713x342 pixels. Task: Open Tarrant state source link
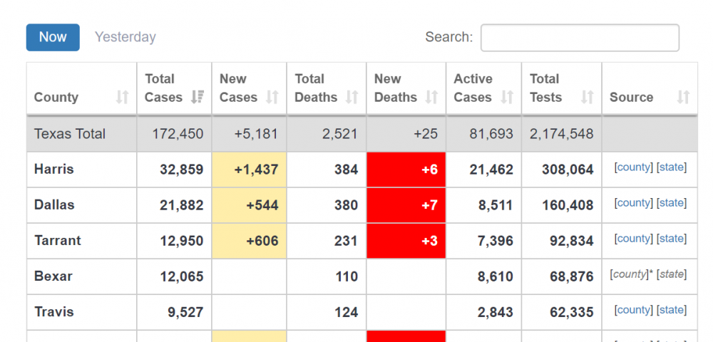671,239
